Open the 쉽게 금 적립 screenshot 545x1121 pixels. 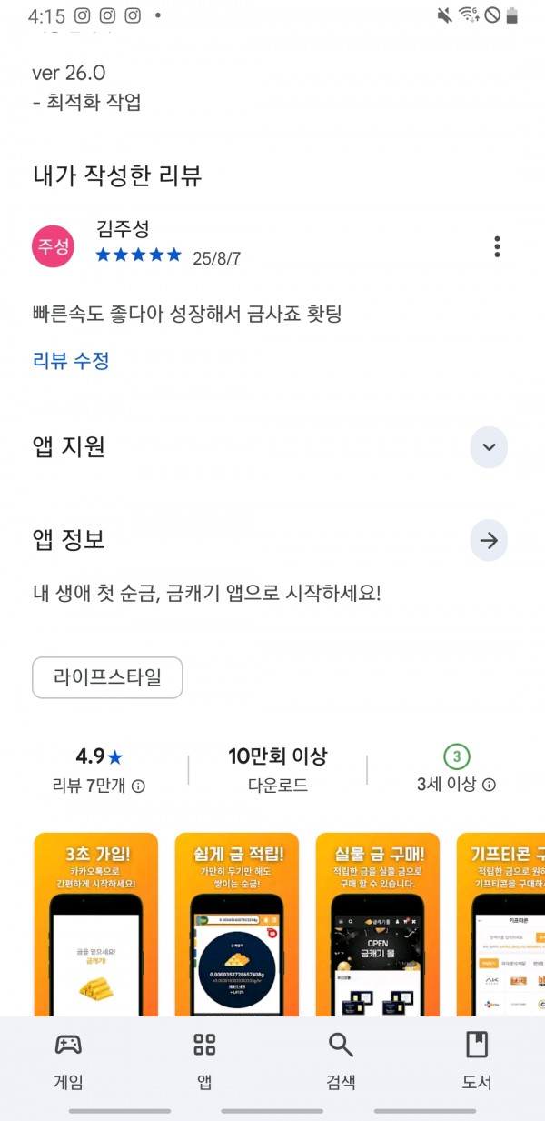point(236,924)
